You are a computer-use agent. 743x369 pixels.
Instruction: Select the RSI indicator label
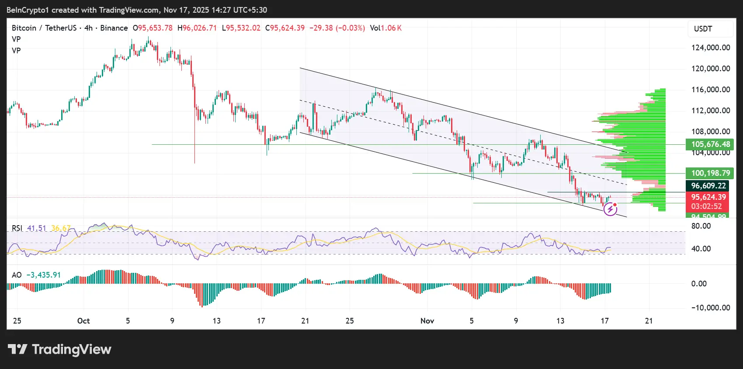click(17, 228)
